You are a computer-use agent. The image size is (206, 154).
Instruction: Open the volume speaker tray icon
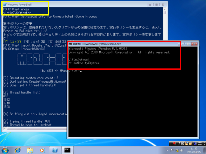(182, 150)
